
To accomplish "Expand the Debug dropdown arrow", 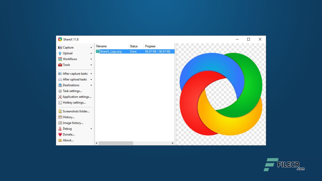I will click(x=91, y=128).
